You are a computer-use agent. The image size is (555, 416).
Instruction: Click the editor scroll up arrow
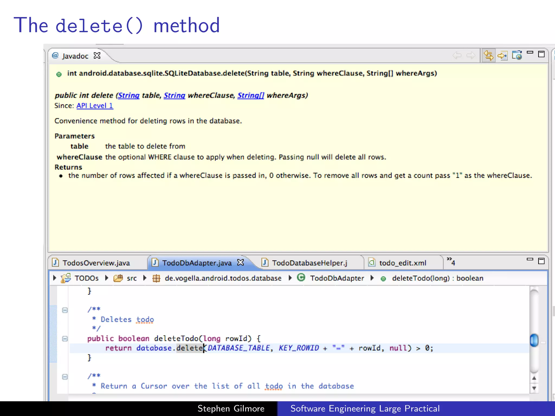click(x=534, y=378)
